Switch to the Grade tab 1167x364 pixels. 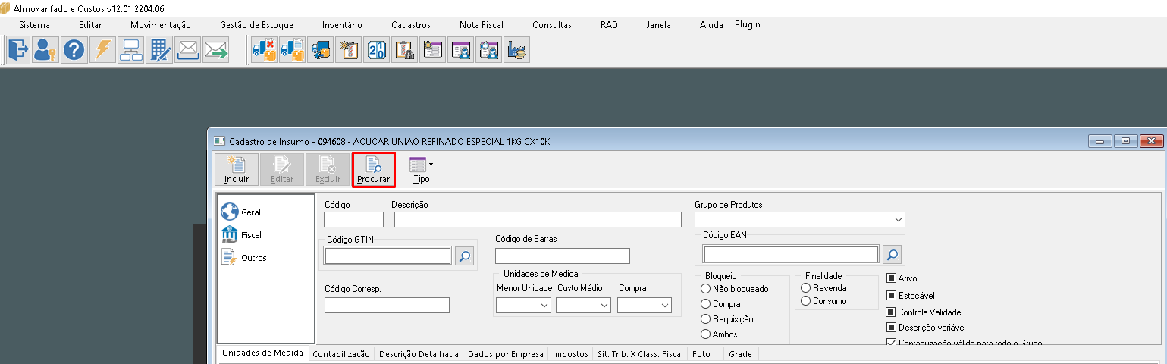pyautogui.click(x=741, y=354)
